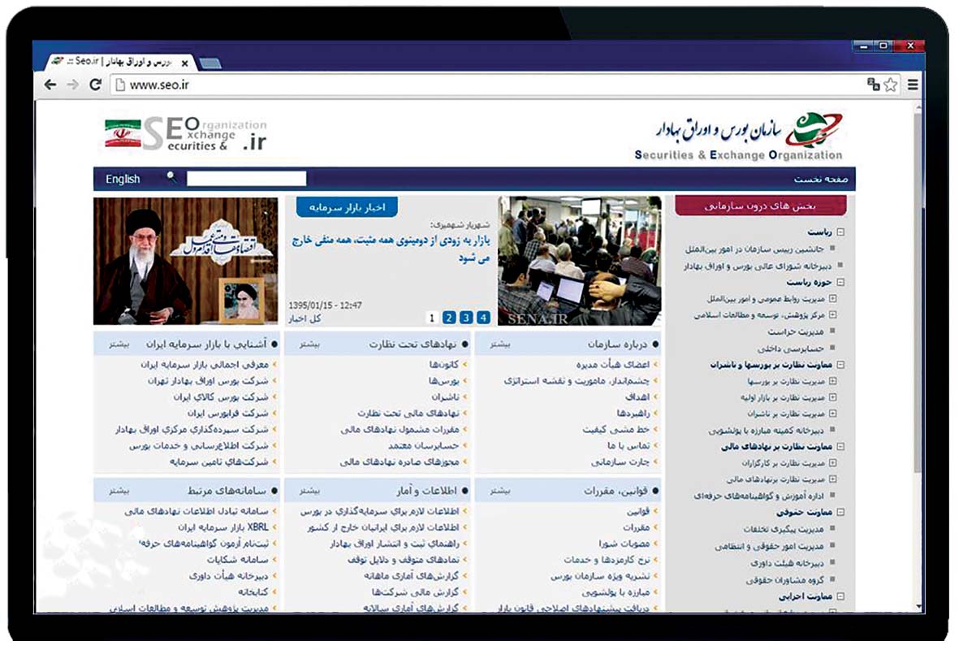Collapse the حوزه ریاست tree section

tap(840, 283)
